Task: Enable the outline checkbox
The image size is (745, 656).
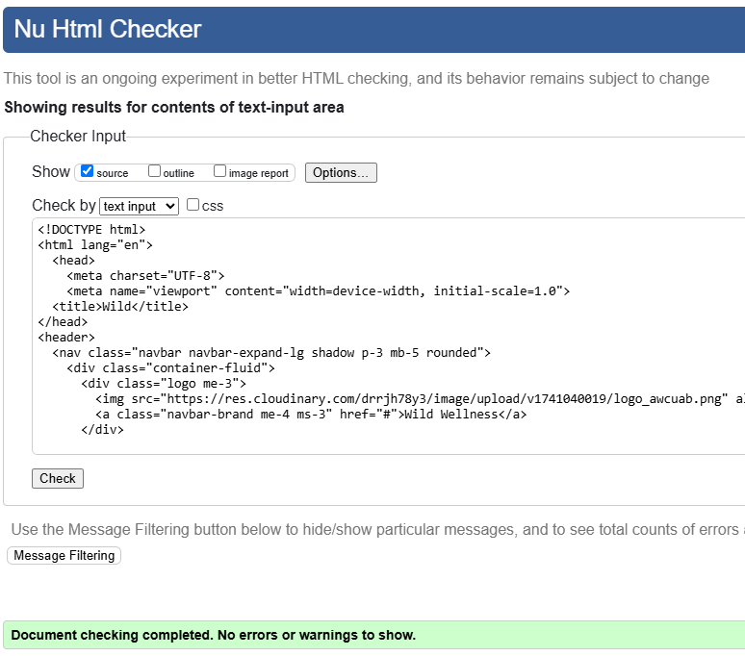Action: (x=154, y=171)
